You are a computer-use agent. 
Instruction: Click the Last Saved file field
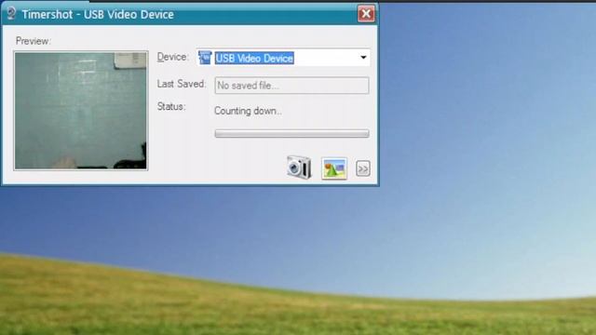tap(291, 86)
